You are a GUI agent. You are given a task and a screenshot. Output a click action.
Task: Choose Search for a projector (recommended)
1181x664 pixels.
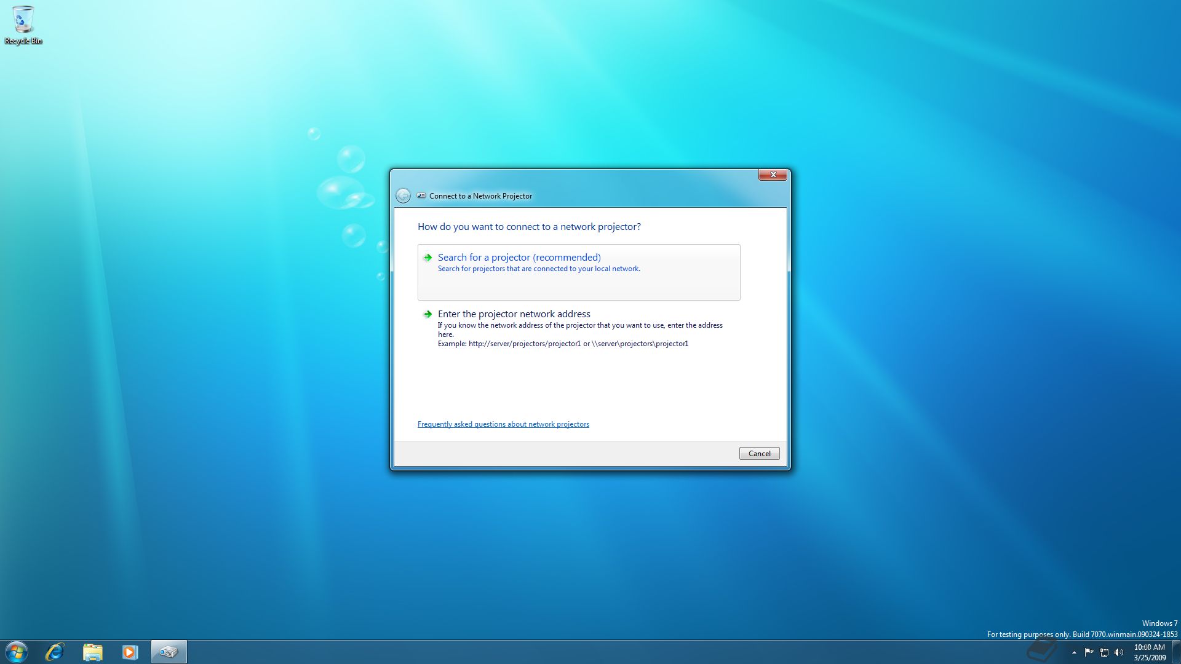pyautogui.click(x=579, y=272)
